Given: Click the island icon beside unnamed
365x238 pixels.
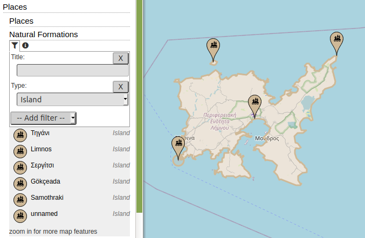Looking at the screenshot, I should pos(20,216).
